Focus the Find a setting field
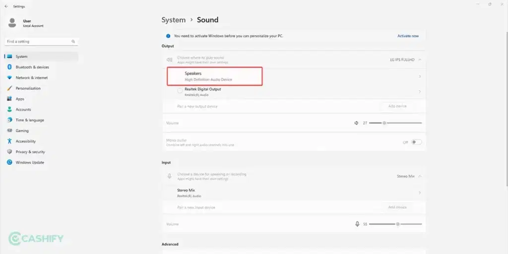 [x=42, y=42]
